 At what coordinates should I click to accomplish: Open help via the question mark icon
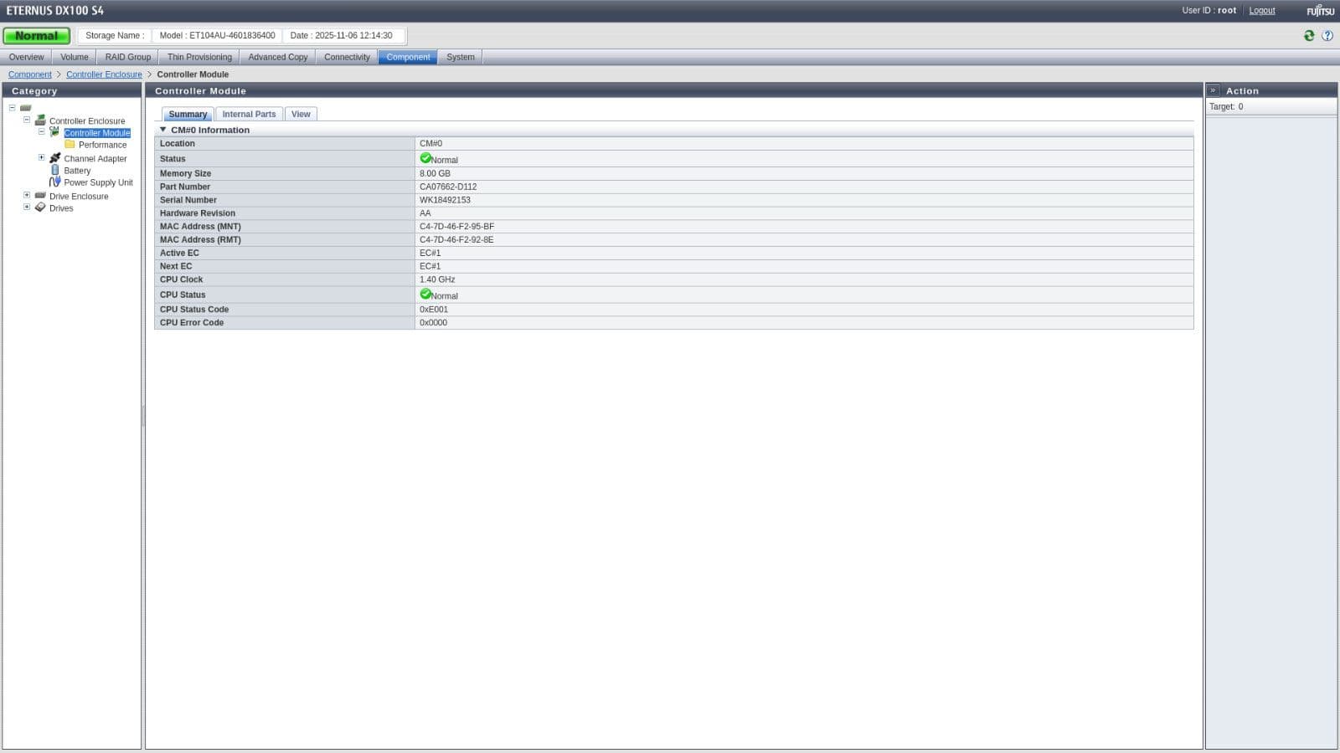tap(1327, 35)
